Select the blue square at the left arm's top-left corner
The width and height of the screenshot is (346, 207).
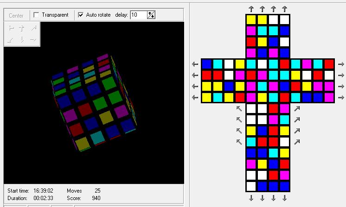coord(206,64)
